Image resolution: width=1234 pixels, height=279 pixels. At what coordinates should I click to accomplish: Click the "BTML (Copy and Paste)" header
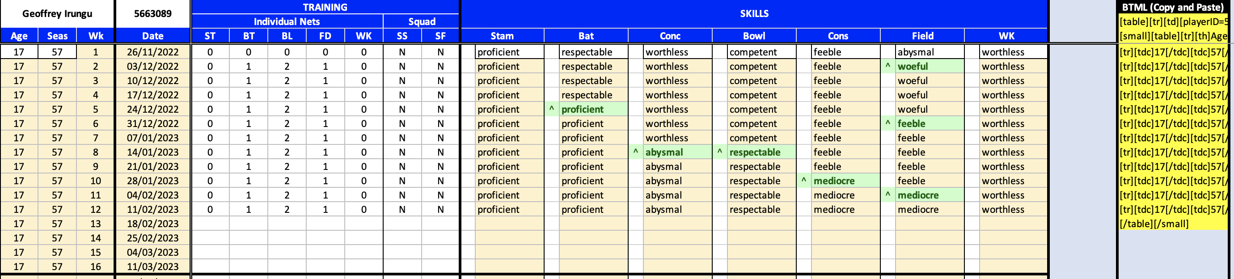click(1172, 7)
